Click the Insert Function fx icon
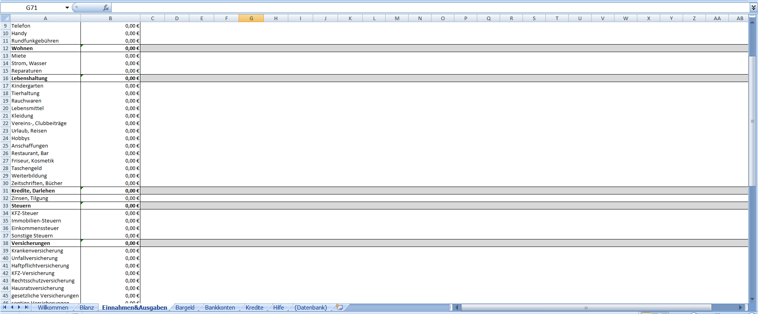758x314 pixels. pyautogui.click(x=106, y=7)
